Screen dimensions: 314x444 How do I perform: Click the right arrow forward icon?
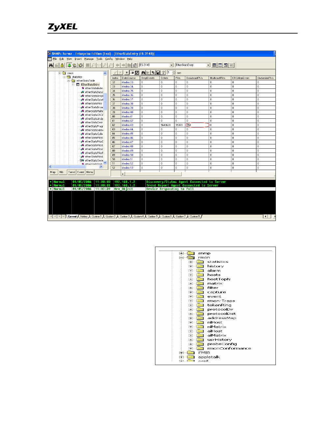[123, 65]
